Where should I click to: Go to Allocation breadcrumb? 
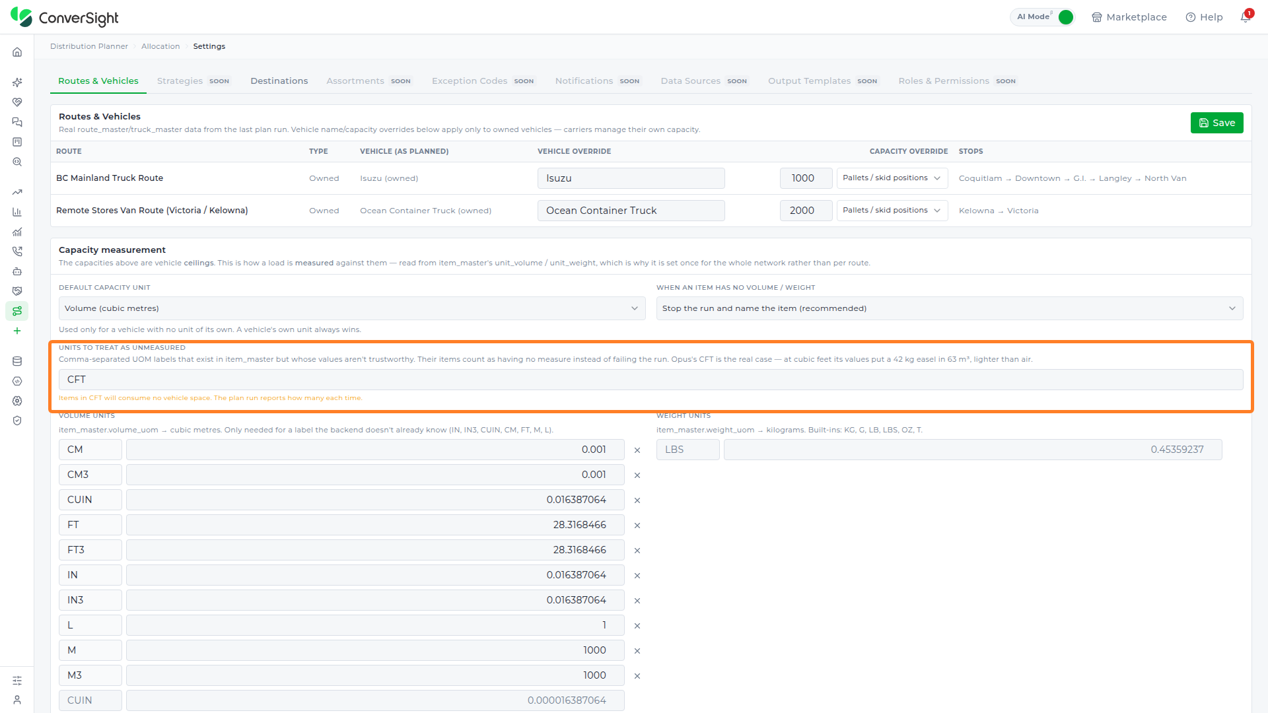click(x=160, y=46)
